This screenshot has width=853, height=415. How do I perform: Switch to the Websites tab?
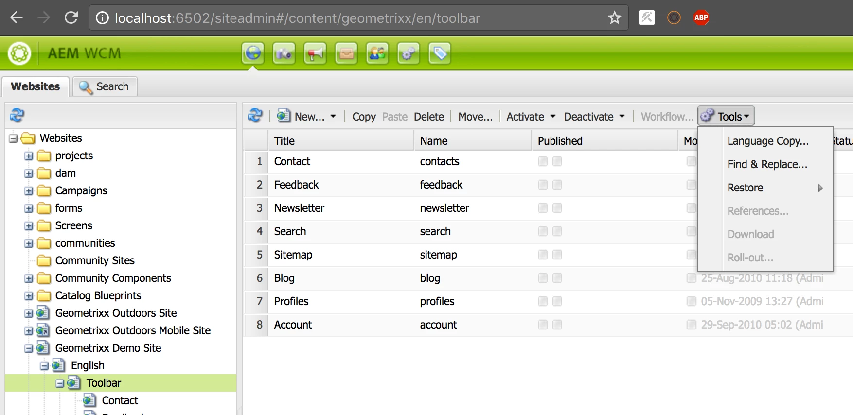point(36,86)
